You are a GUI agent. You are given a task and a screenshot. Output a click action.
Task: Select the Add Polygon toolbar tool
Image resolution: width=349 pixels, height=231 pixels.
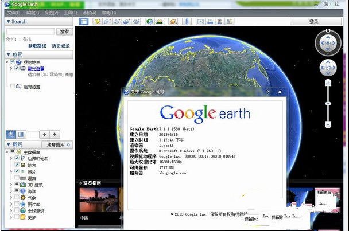point(107,22)
